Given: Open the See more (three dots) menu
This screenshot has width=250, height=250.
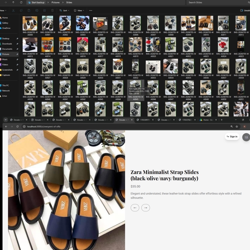Looking at the screenshot, I should [x=91, y=10].
